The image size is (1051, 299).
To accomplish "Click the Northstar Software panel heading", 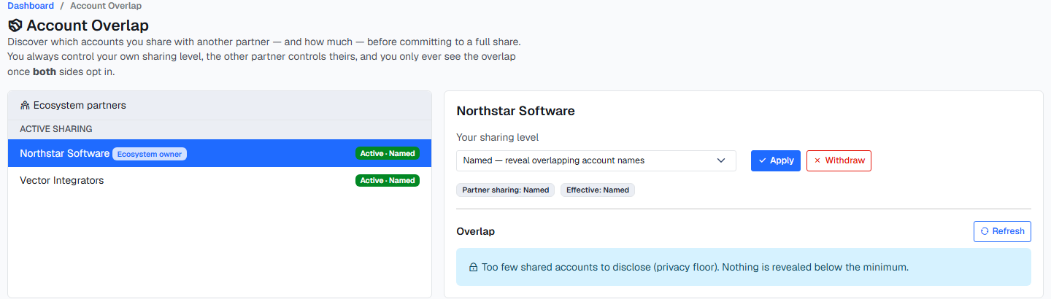I will [515, 111].
